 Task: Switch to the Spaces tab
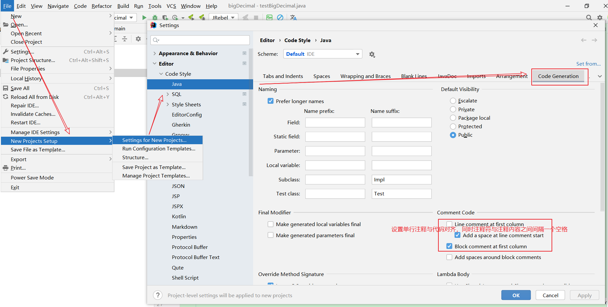click(322, 76)
